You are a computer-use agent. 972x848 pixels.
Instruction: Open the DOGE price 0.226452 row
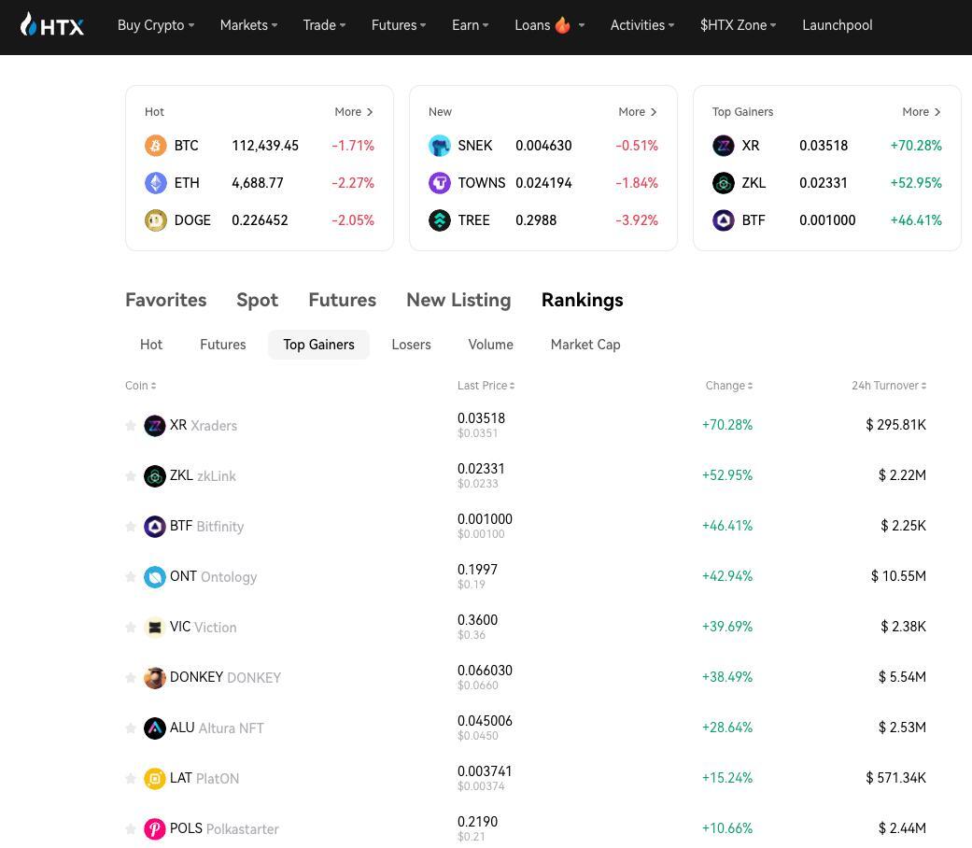(x=260, y=220)
